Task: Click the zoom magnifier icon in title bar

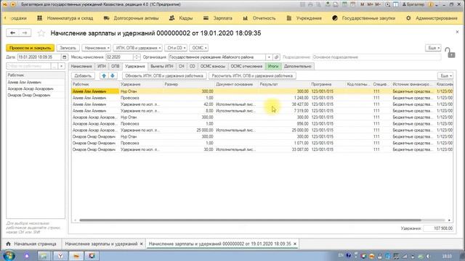Action: [387, 4]
